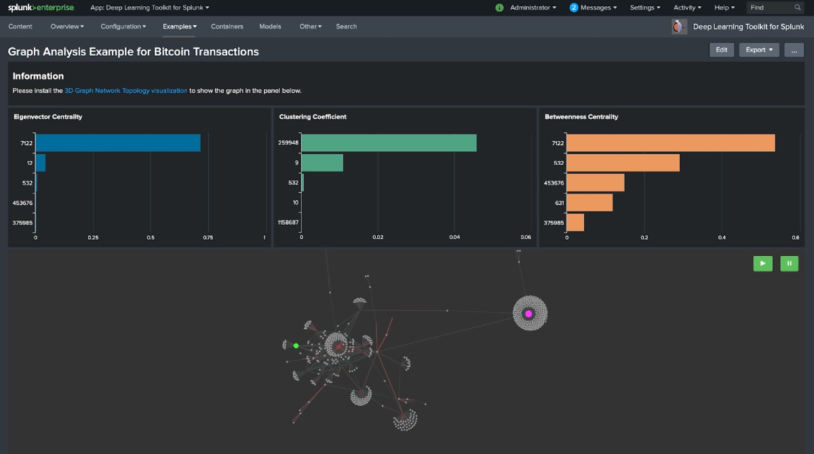Expand the Configuration navigation menu
The height and width of the screenshot is (454, 814).
[123, 26]
